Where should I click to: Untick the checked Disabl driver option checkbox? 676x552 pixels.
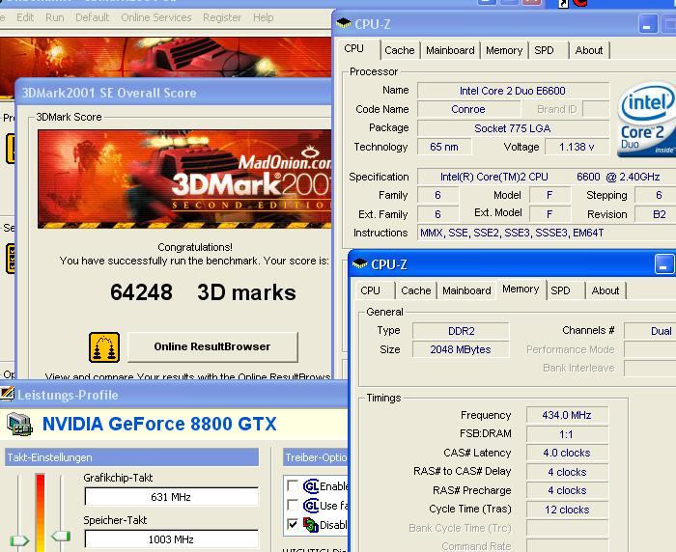[293, 524]
